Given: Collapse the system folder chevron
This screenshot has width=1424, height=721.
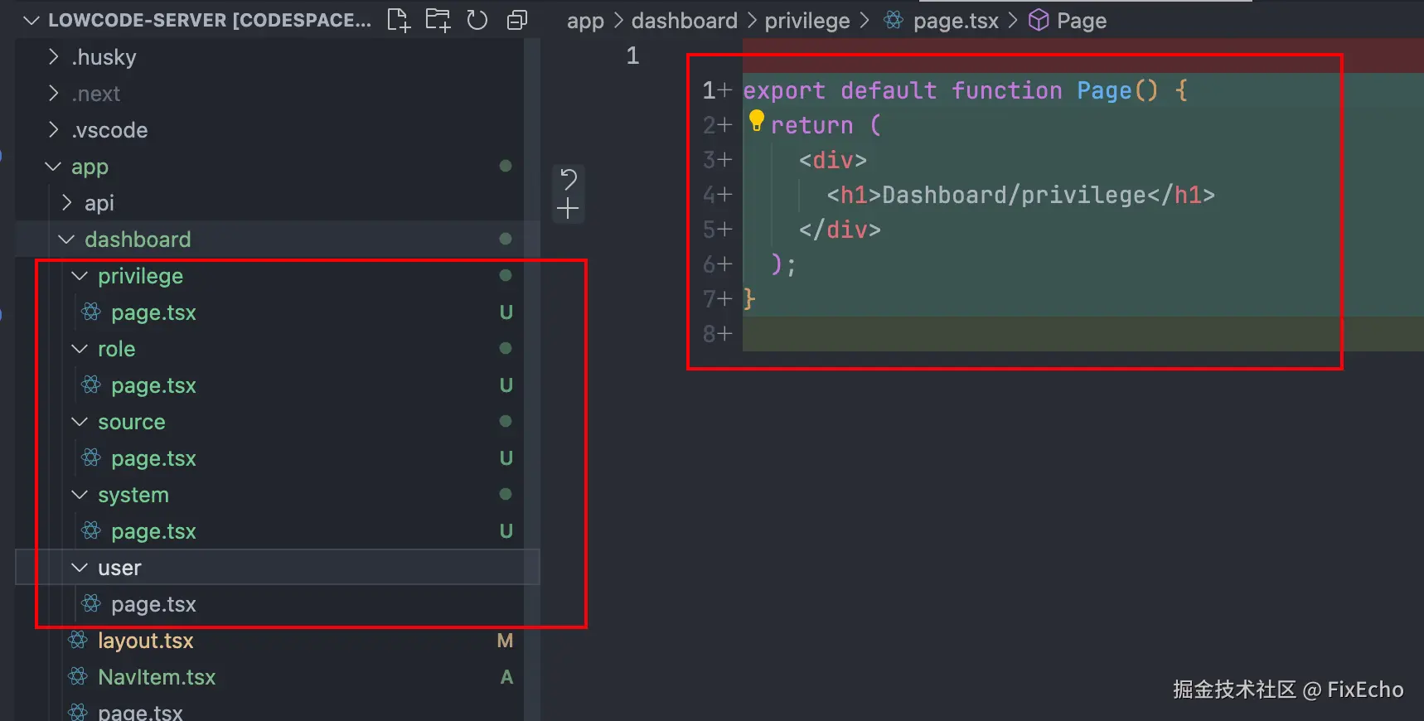Looking at the screenshot, I should [80, 495].
